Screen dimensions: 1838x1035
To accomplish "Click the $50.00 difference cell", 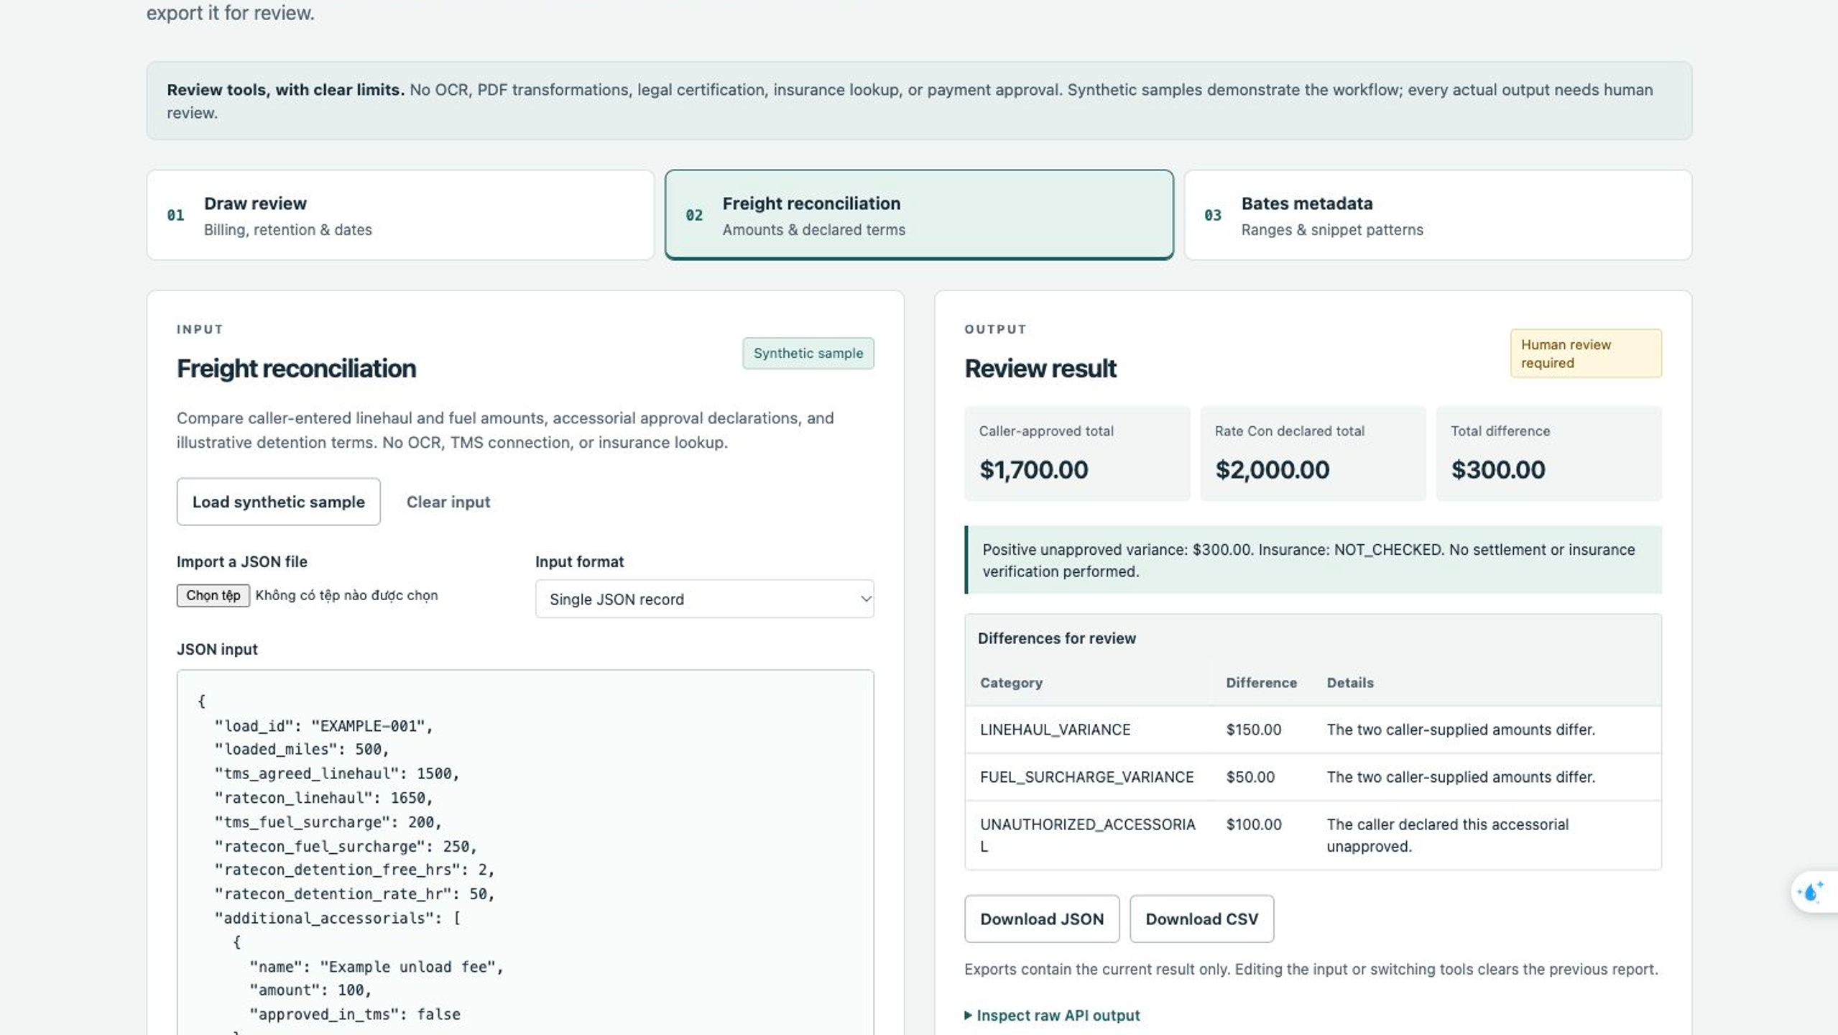I will pos(1250,777).
